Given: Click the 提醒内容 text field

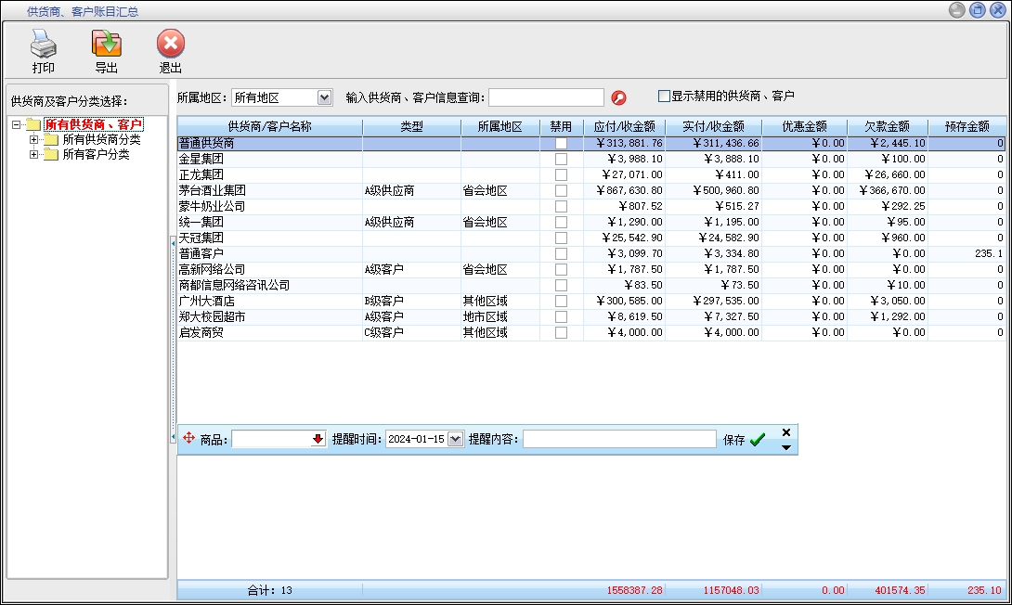Looking at the screenshot, I should tap(619, 440).
